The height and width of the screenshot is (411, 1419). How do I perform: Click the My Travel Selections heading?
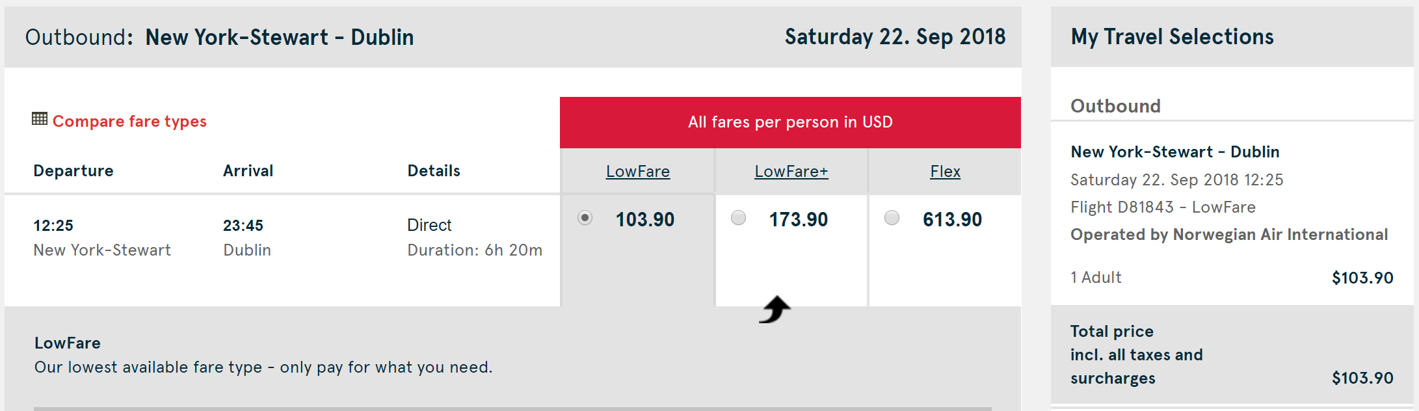[x=1172, y=37]
